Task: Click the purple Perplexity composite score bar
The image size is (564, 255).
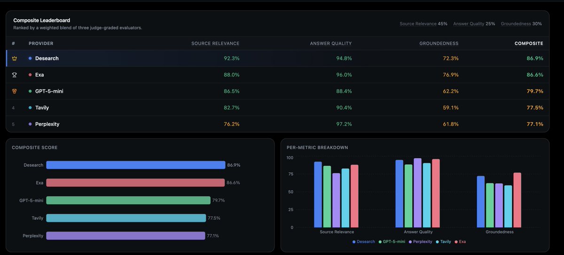Action: (126, 236)
